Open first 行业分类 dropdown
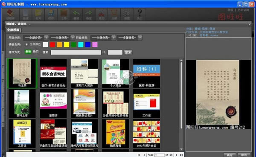This screenshot has width=256, height=157. (103, 38)
